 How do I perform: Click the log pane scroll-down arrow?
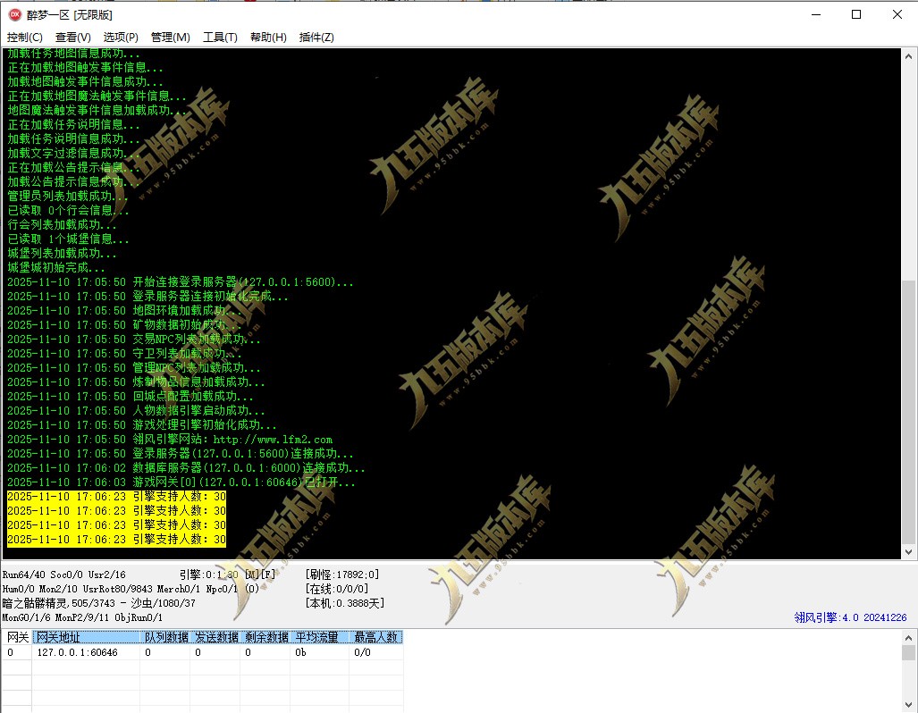coord(908,551)
